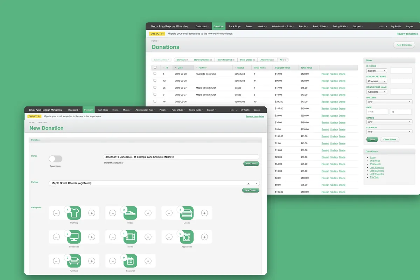Click the Clothing t-shirt category icon
Viewport: 420px width, 280px height.
click(x=74, y=213)
